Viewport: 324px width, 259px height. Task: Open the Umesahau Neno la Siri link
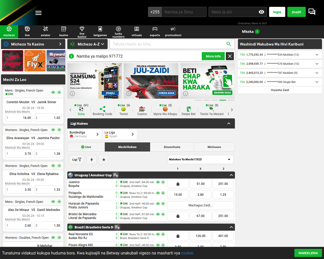(252, 23)
